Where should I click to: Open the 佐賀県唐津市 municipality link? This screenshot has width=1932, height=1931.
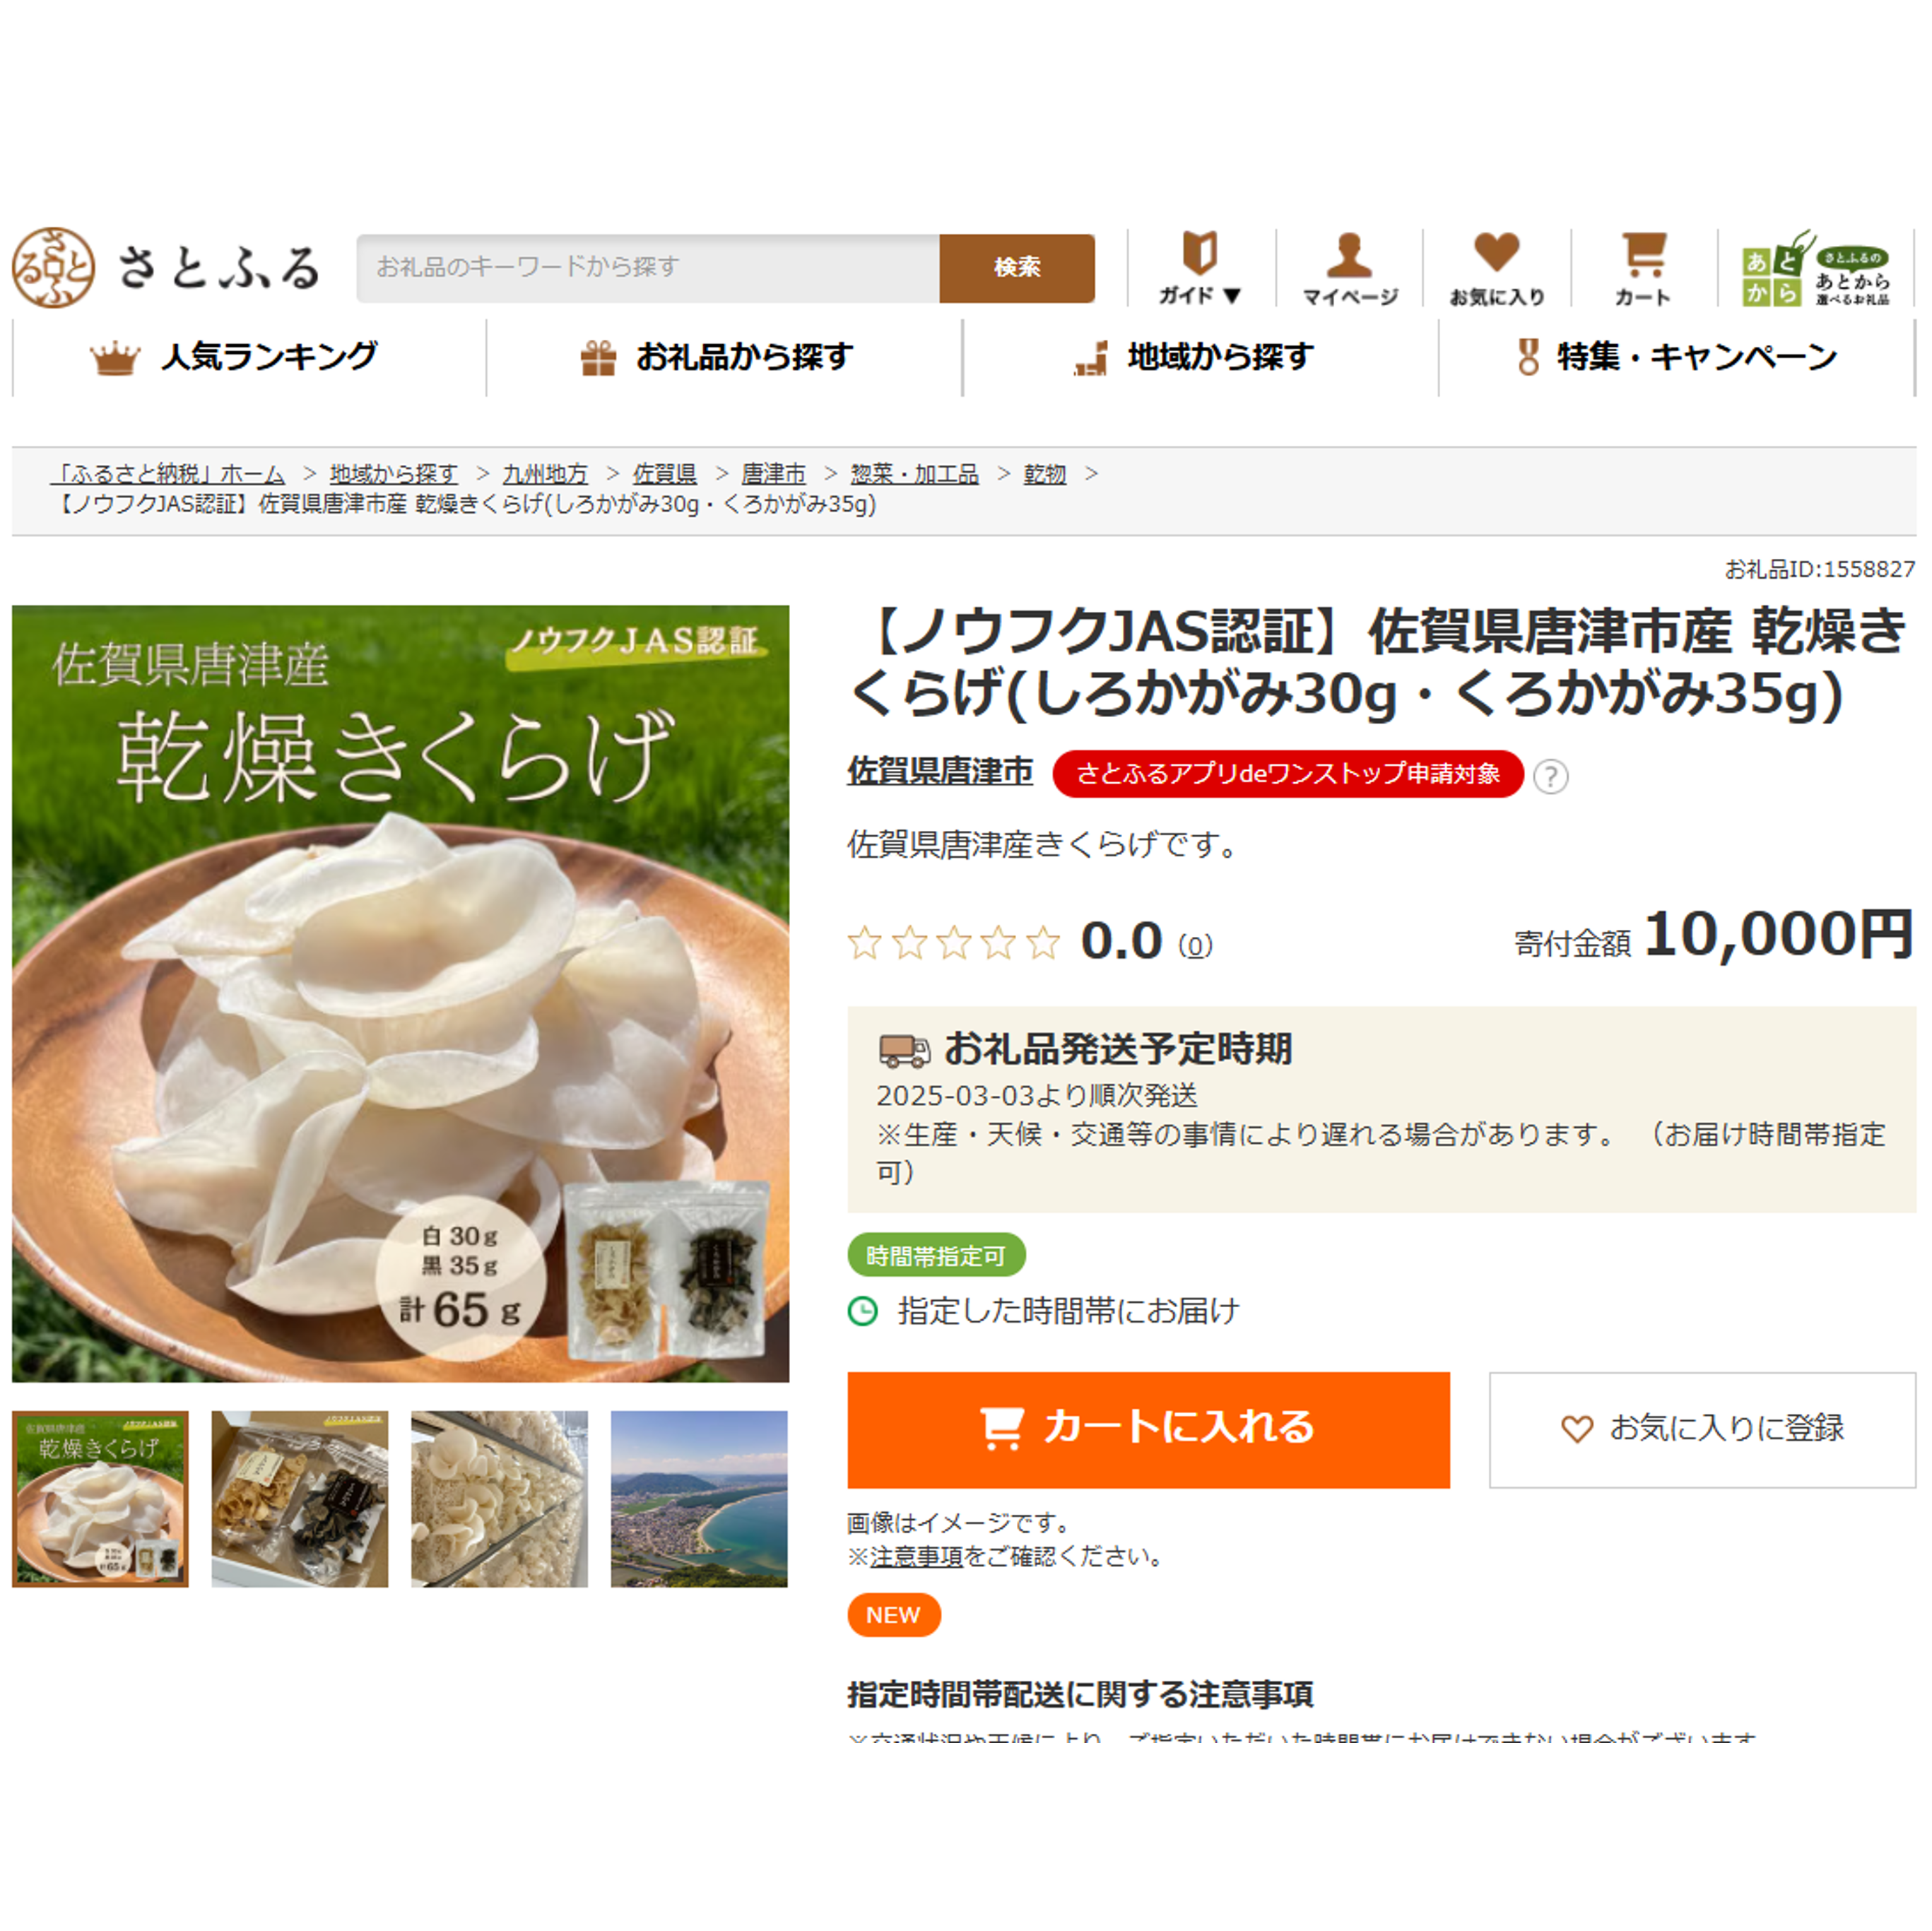coord(940,771)
